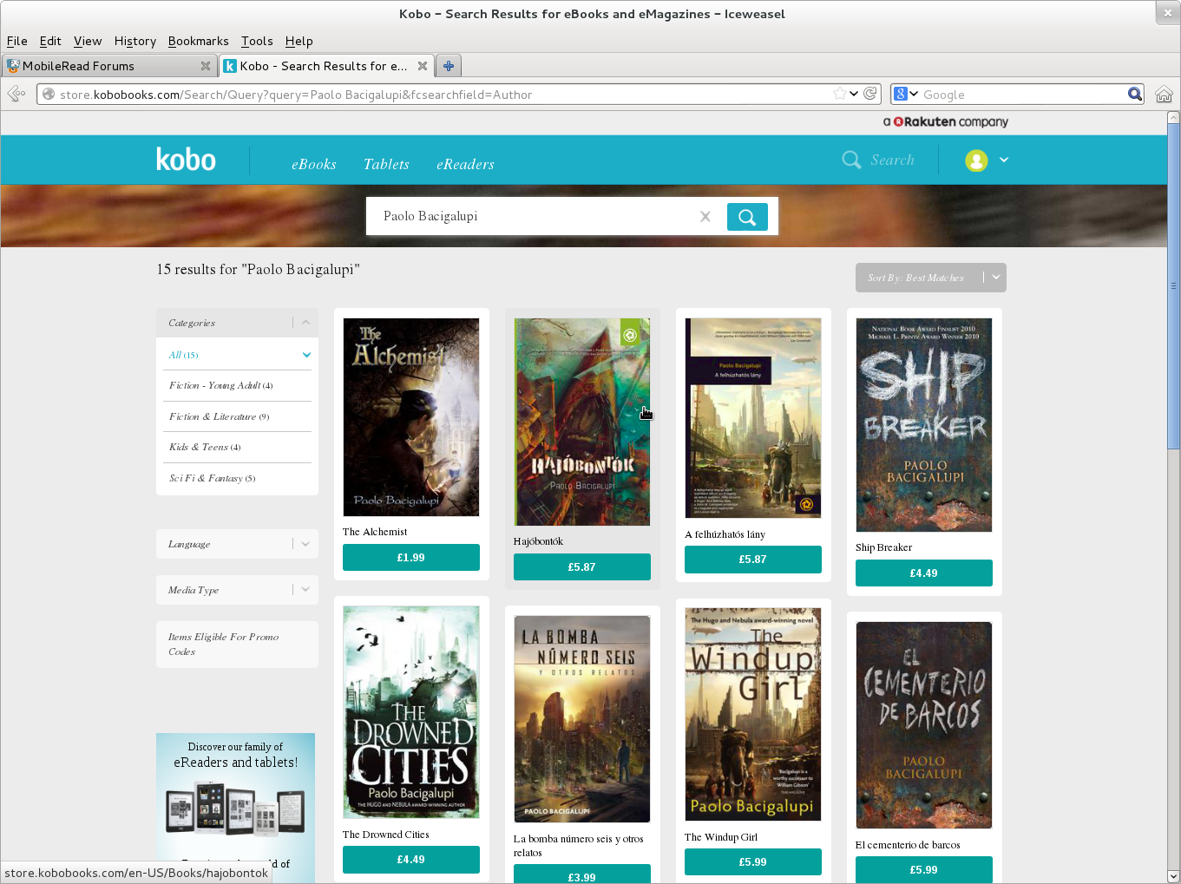Image resolution: width=1181 pixels, height=884 pixels.
Task: Go to the eReaders section
Action: pyautogui.click(x=465, y=164)
